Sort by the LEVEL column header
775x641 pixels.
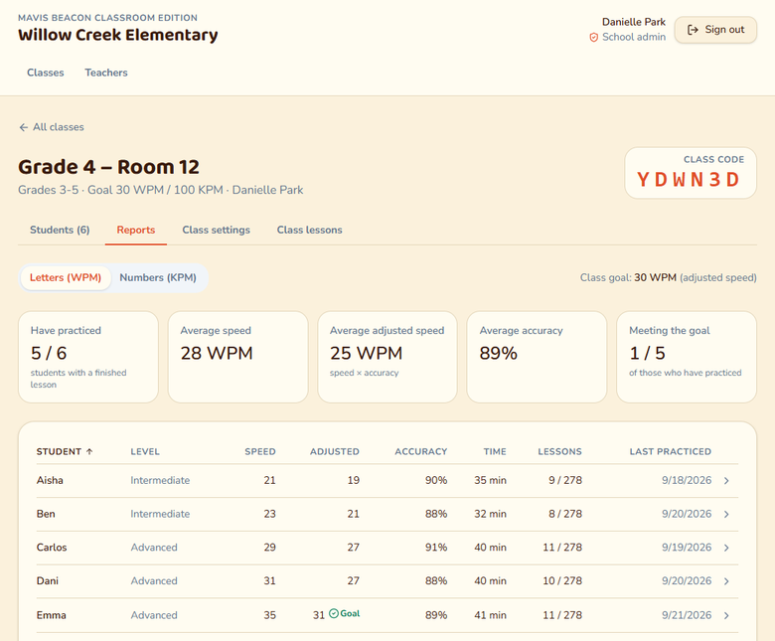pyautogui.click(x=145, y=452)
